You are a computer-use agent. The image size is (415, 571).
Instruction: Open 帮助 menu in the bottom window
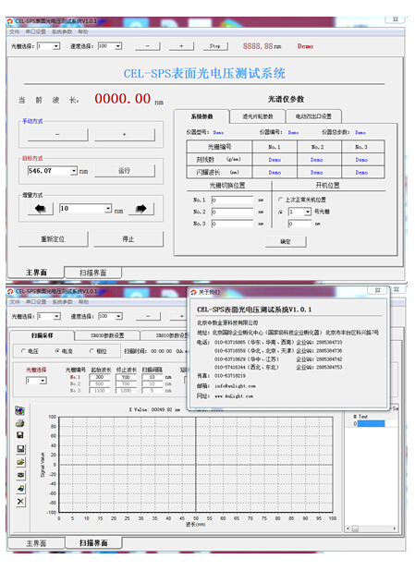84,302
